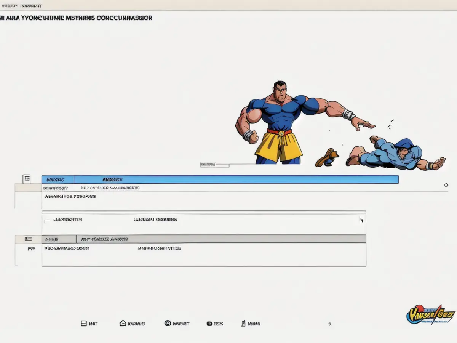
Task: Select the house icon in the bottom bar
Action: (123, 323)
